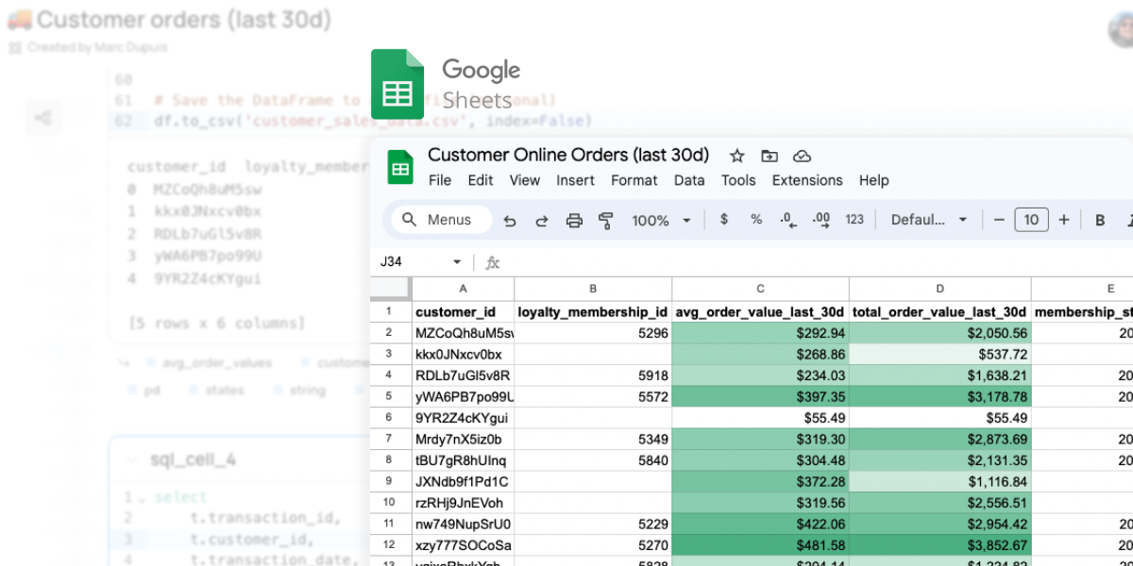Click the font size field showing 10
1133x566 pixels.
(1031, 220)
